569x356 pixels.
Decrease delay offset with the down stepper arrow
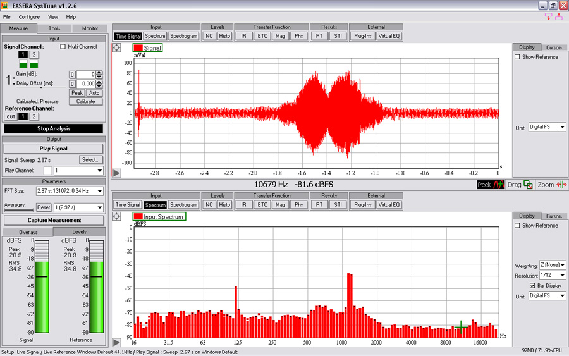coord(99,86)
